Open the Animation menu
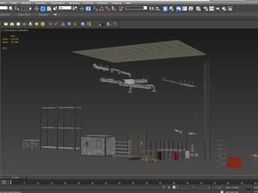The width and height of the screenshot is (258, 193). coord(41,3)
